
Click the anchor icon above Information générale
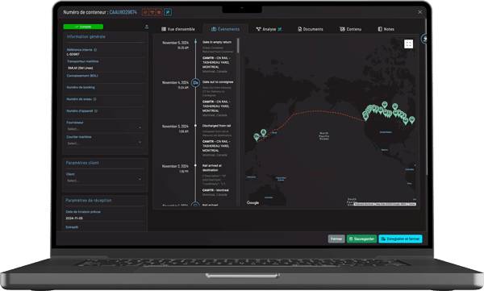coord(147,27)
